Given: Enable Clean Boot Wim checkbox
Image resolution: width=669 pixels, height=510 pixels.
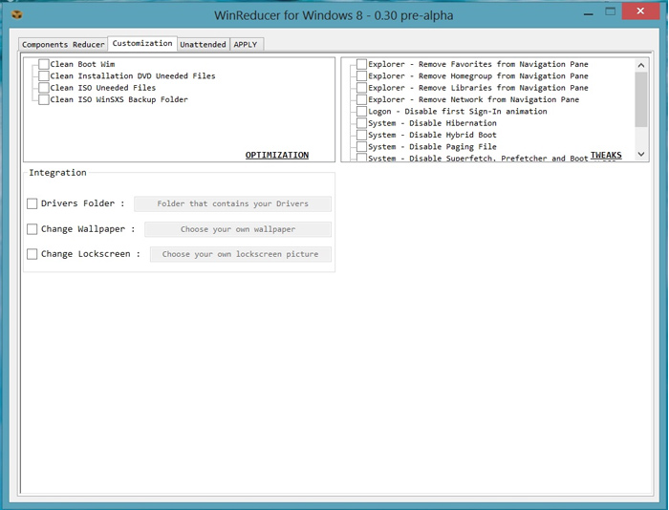Looking at the screenshot, I should [x=44, y=64].
